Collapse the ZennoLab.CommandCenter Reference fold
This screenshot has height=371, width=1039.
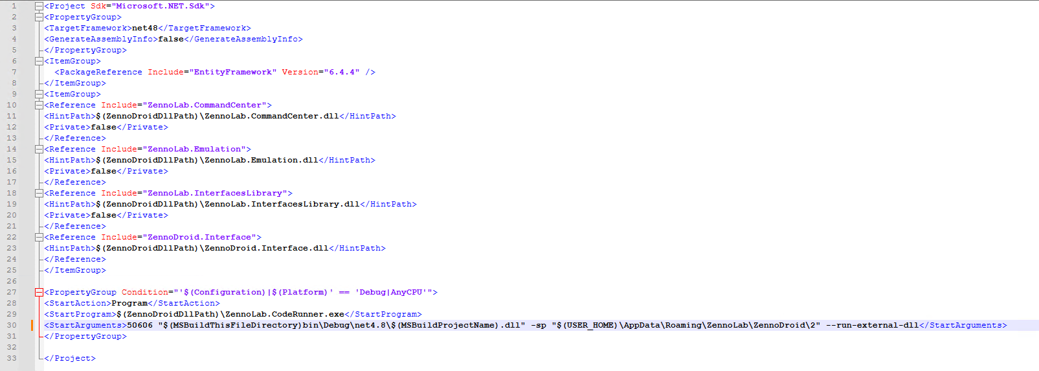(39, 105)
